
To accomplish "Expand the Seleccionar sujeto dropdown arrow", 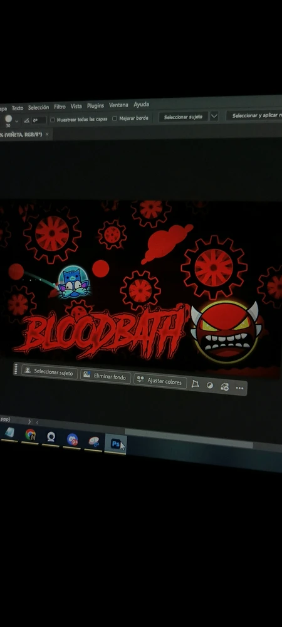I will point(214,117).
